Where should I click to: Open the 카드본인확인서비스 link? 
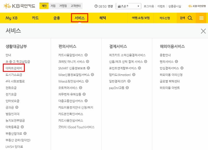(71, 114)
